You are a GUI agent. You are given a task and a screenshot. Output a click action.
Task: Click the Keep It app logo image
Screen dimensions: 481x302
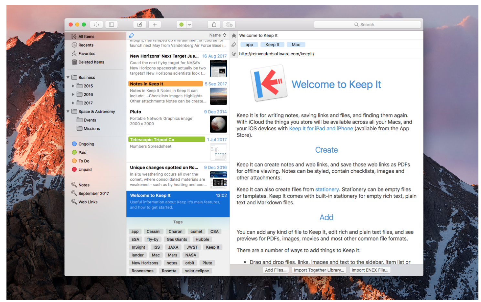269,83
